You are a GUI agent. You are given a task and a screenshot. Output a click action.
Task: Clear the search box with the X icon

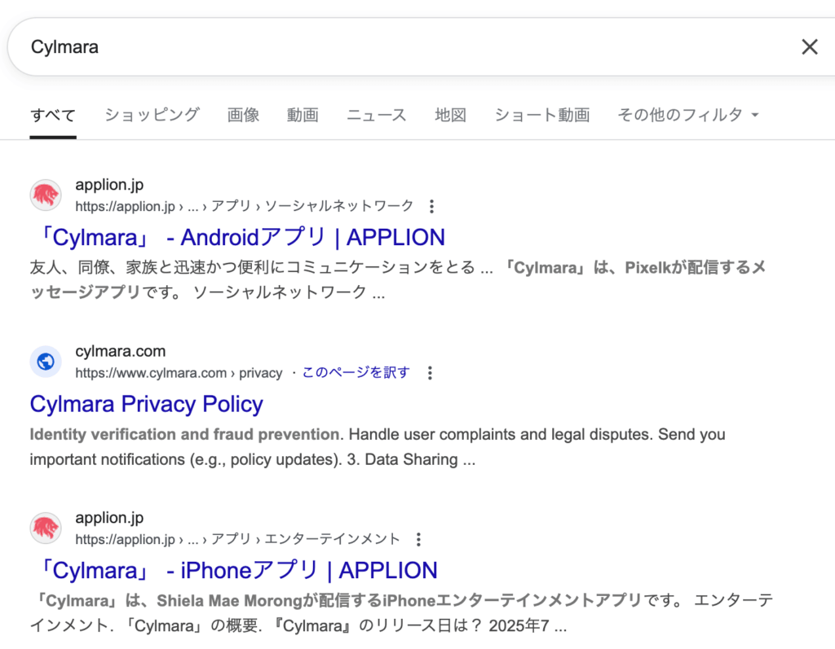(x=810, y=46)
